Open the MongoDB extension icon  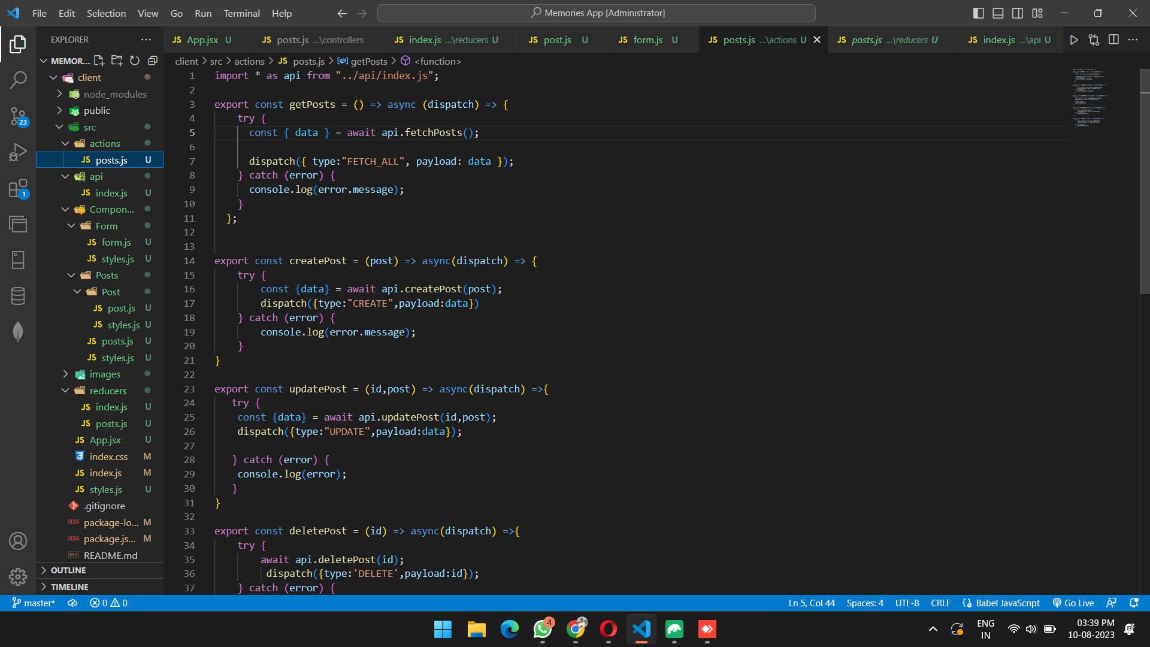[19, 331]
